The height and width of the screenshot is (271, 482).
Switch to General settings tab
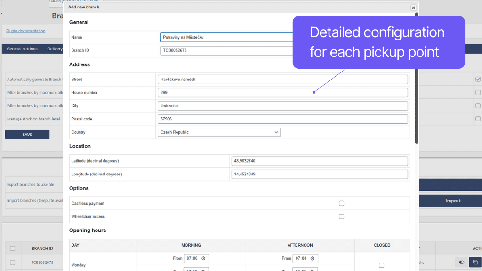point(22,49)
